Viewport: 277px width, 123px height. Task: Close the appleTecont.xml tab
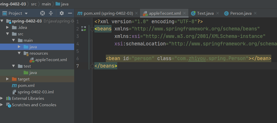coord(184,13)
